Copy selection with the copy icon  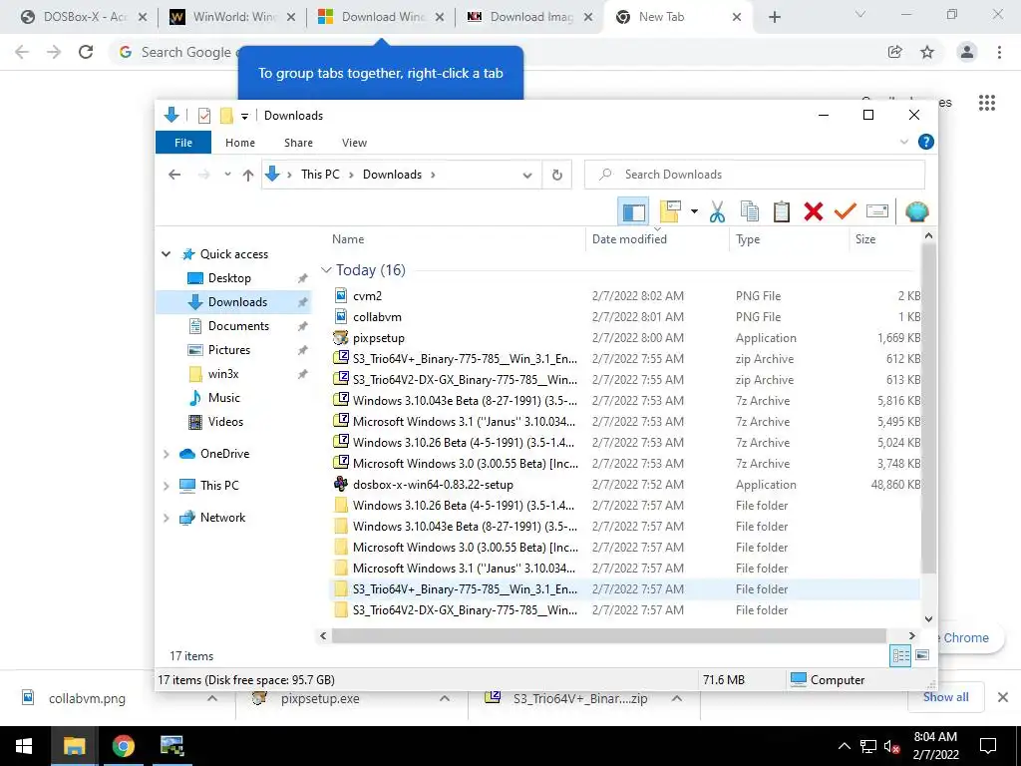pos(750,211)
